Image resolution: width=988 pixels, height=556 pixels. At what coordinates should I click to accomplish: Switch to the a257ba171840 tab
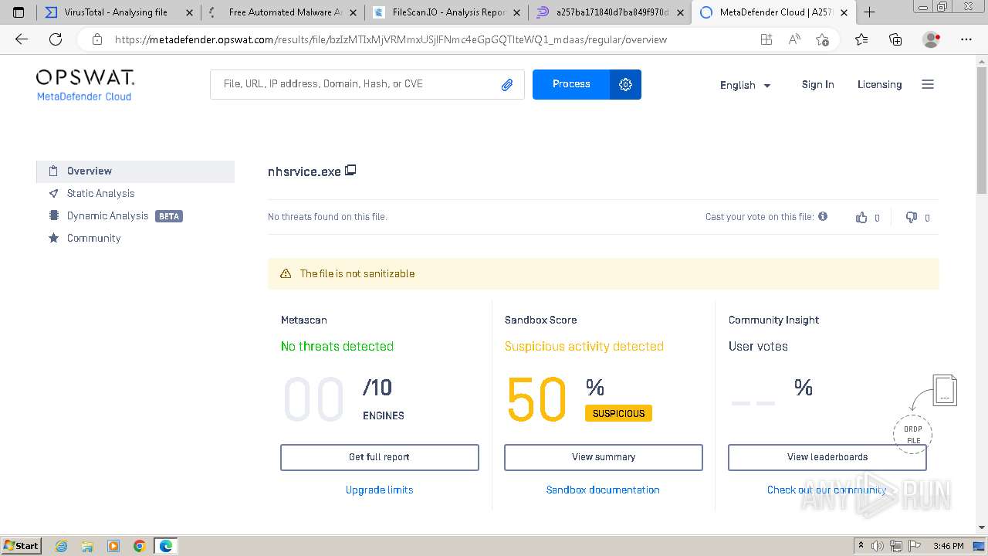(x=610, y=12)
